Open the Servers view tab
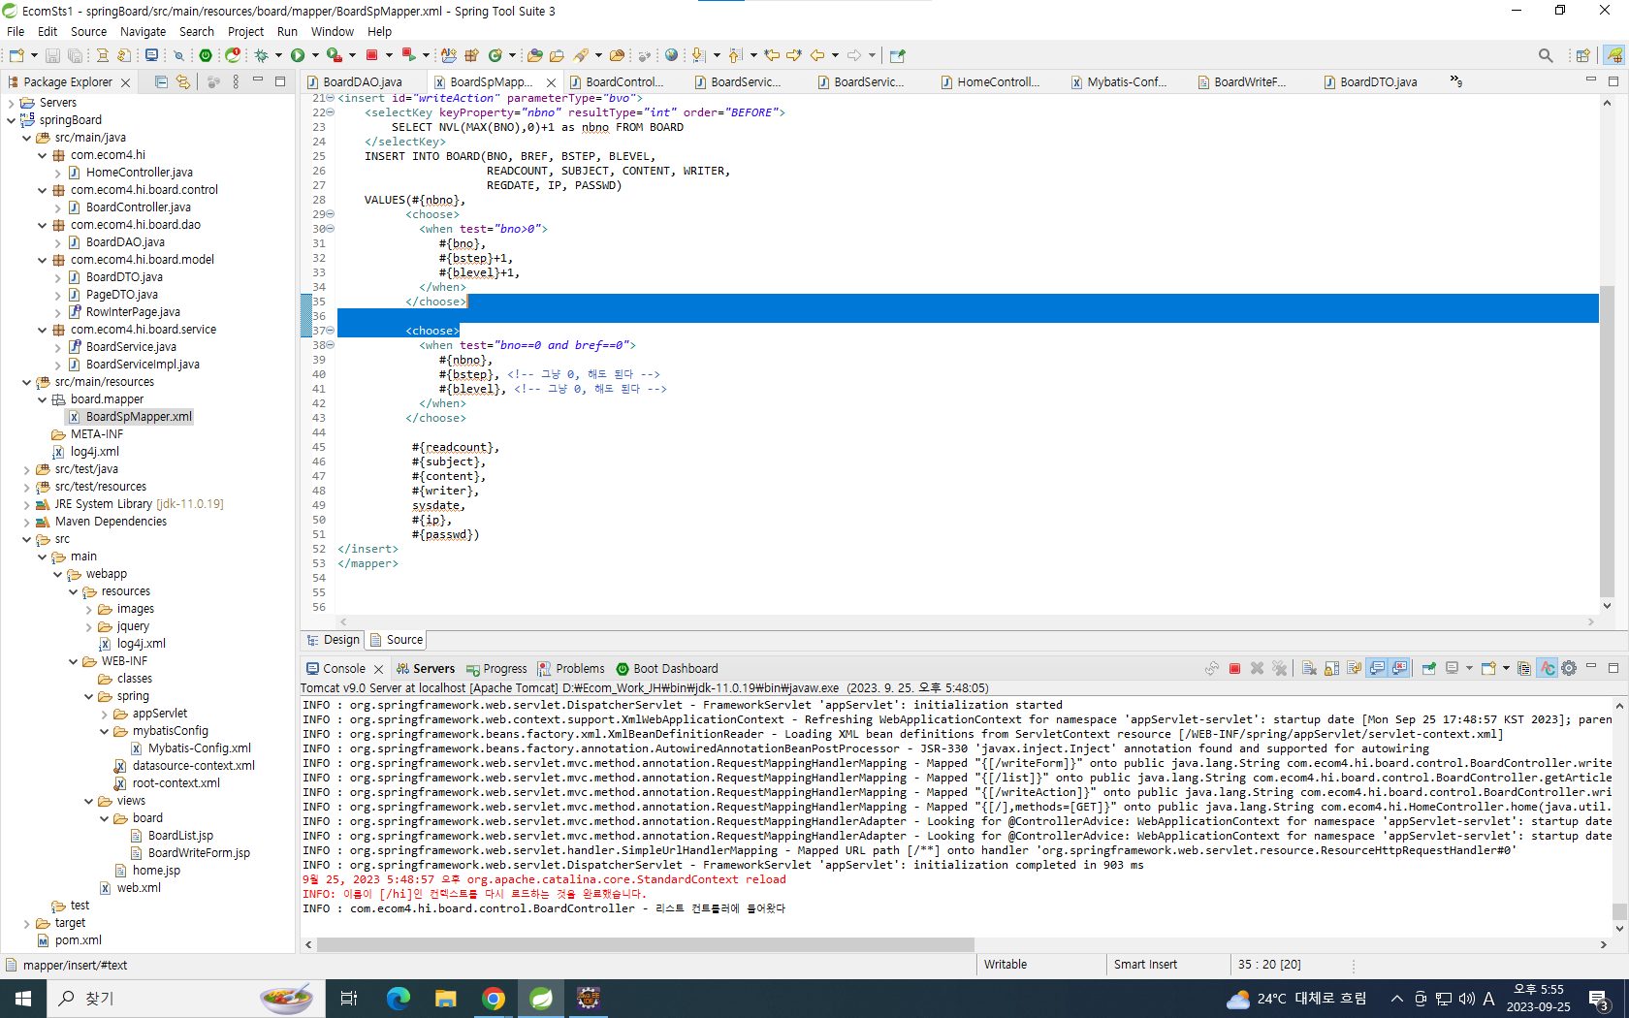The height and width of the screenshot is (1018, 1629). (x=425, y=669)
